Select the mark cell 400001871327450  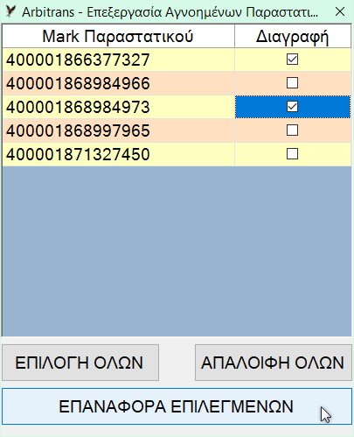click(118, 154)
